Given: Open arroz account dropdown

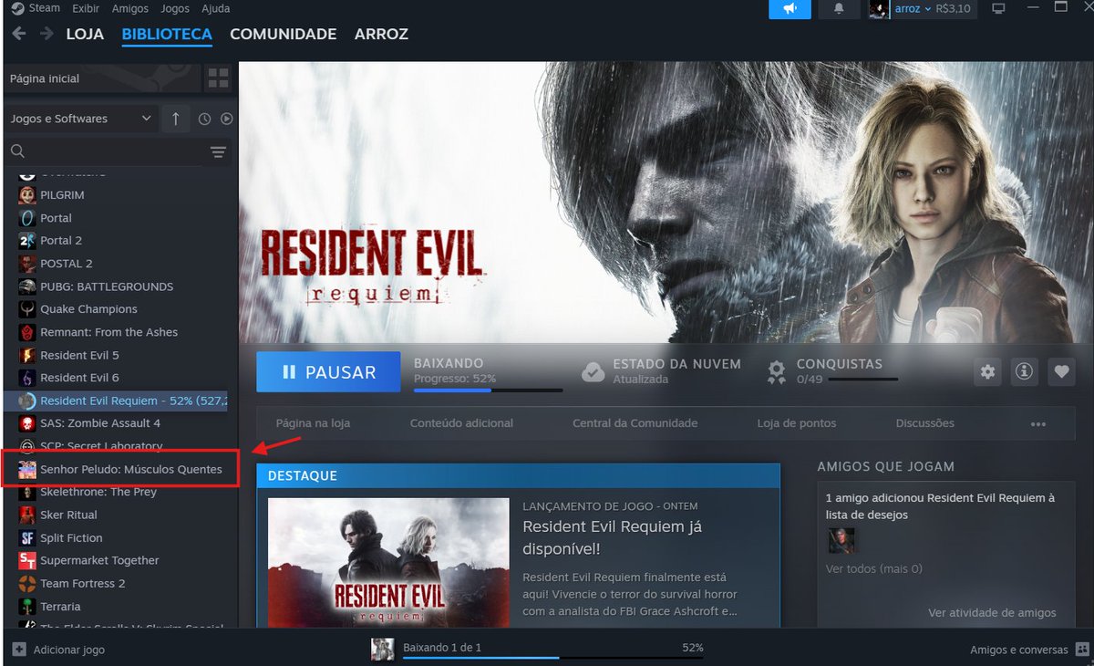Looking at the screenshot, I should coord(912,9).
